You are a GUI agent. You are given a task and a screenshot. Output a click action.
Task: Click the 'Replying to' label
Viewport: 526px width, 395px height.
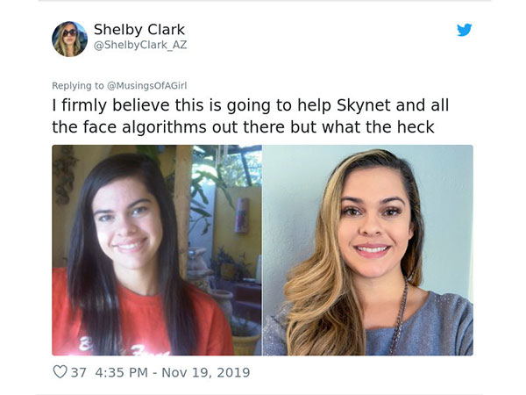pyautogui.click(x=78, y=86)
